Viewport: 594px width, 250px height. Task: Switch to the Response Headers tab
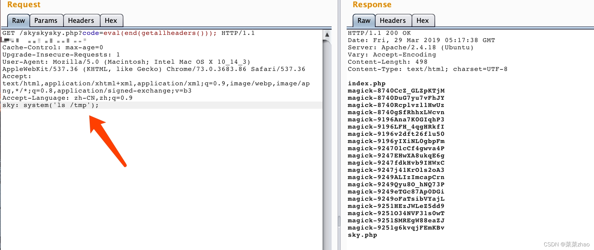pos(393,20)
